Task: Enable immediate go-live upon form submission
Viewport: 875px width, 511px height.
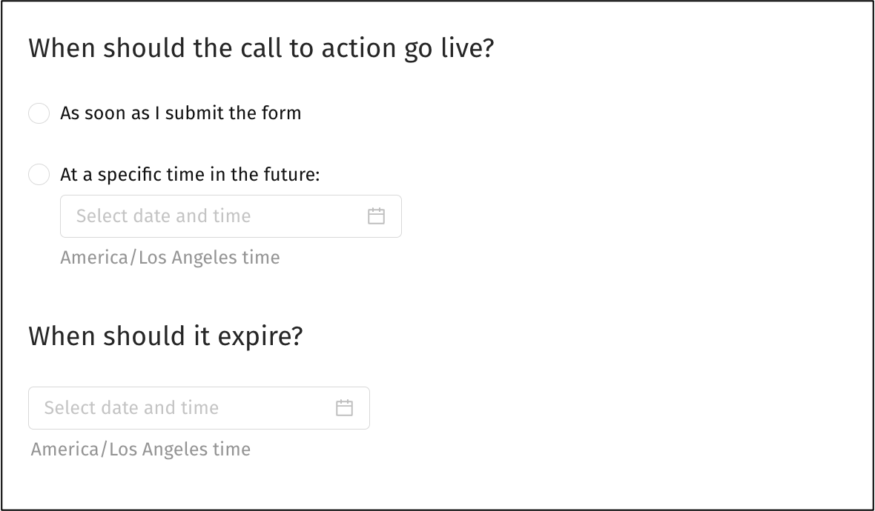Action: tap(39, 113)
